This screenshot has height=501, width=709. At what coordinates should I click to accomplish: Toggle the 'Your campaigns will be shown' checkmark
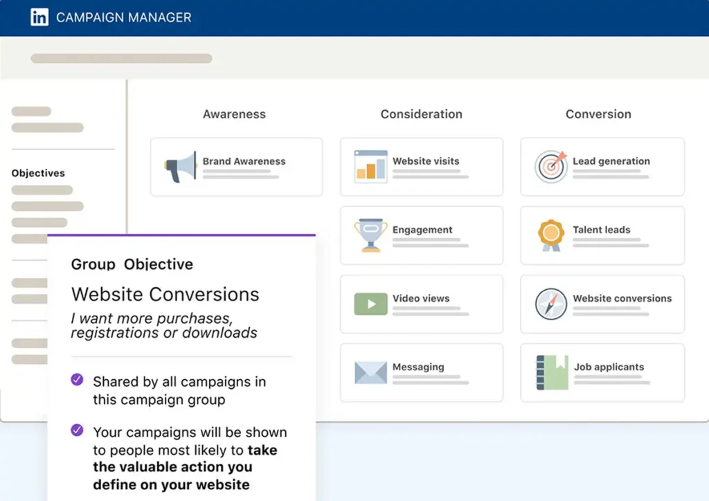pyautogui.click(x=77, y=430)
